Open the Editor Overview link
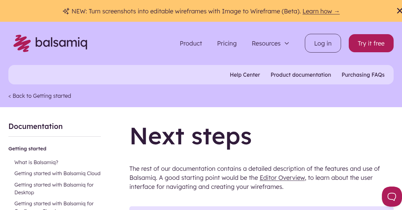This screenshot has width=402, height=210. point(282,178)
